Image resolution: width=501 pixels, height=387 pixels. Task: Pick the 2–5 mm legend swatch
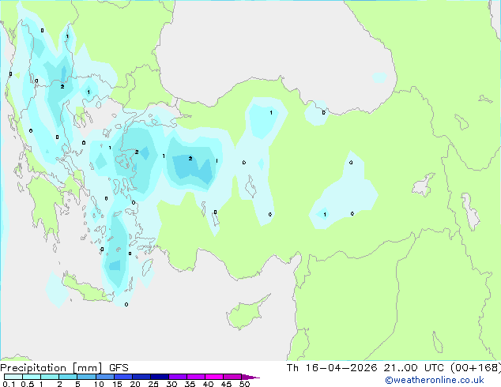click(x=68, y=377)
